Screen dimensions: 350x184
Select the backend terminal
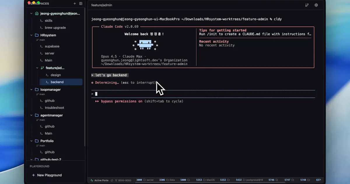[61, 82]
